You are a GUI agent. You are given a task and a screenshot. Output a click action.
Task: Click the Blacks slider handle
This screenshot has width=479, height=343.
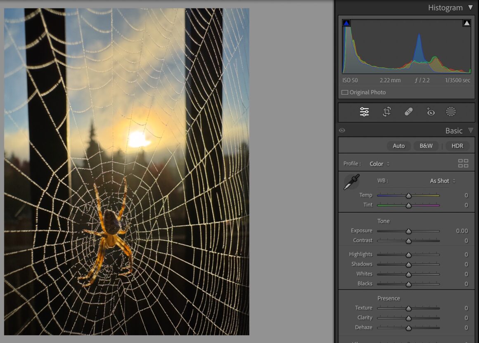tap(408, 284)
